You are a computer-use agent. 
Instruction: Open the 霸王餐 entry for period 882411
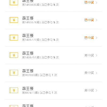(x=53, y=90)
